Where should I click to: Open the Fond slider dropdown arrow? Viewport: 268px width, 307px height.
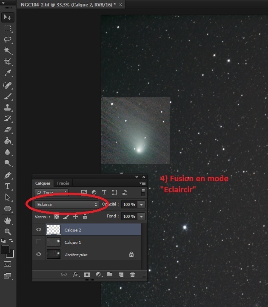141,217
